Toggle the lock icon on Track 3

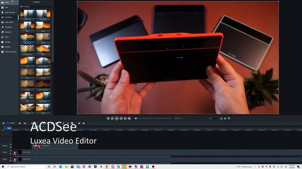pos(10,147)
